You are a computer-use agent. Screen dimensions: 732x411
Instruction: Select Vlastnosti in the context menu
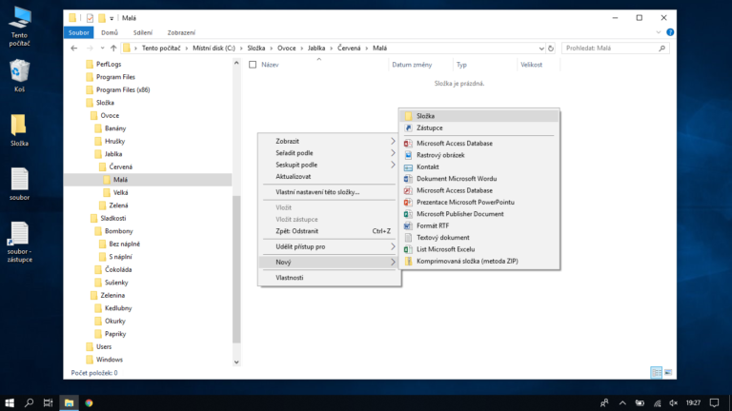click(289, 277)
